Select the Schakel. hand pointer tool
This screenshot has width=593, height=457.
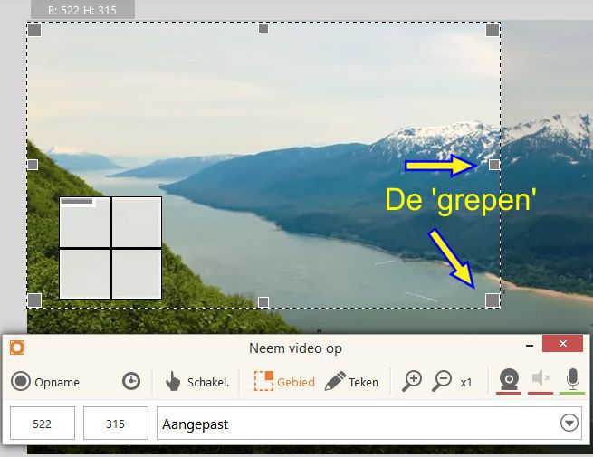pos(197,381)
